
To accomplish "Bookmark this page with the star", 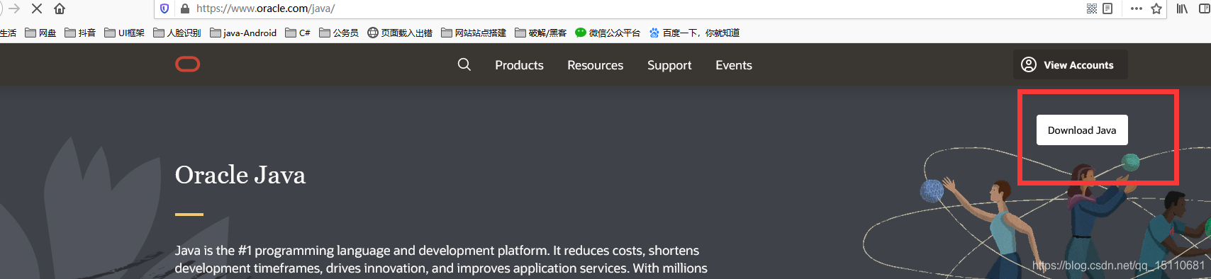I will (1156, 8).
